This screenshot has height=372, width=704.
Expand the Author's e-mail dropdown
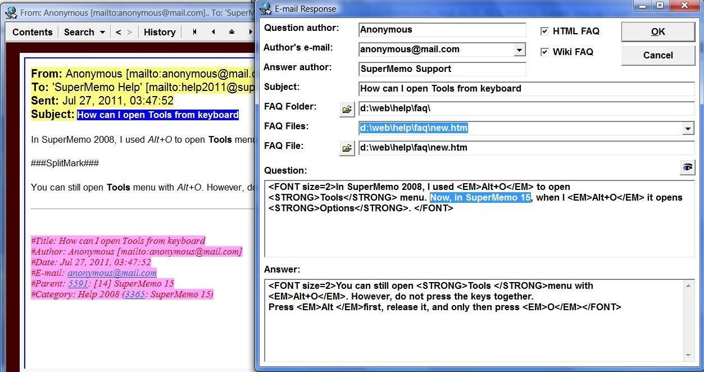coord(519,50)
